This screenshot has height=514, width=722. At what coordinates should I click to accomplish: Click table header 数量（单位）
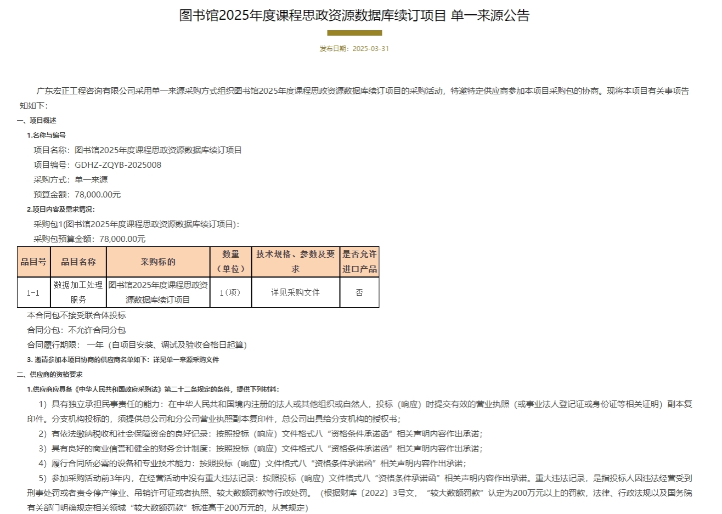[x=231, y=262]
